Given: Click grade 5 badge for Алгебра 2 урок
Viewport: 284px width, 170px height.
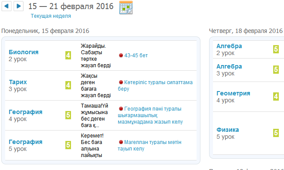Looking at the screenshot, I should click(276, 49).
